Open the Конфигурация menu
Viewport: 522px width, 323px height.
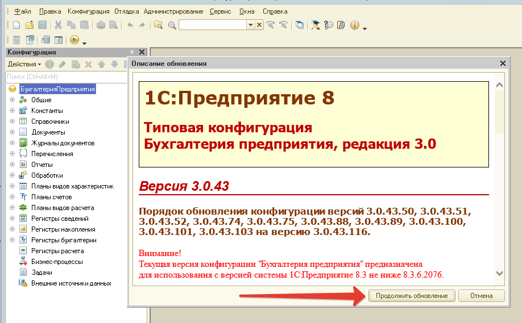(x=89, y=11)
